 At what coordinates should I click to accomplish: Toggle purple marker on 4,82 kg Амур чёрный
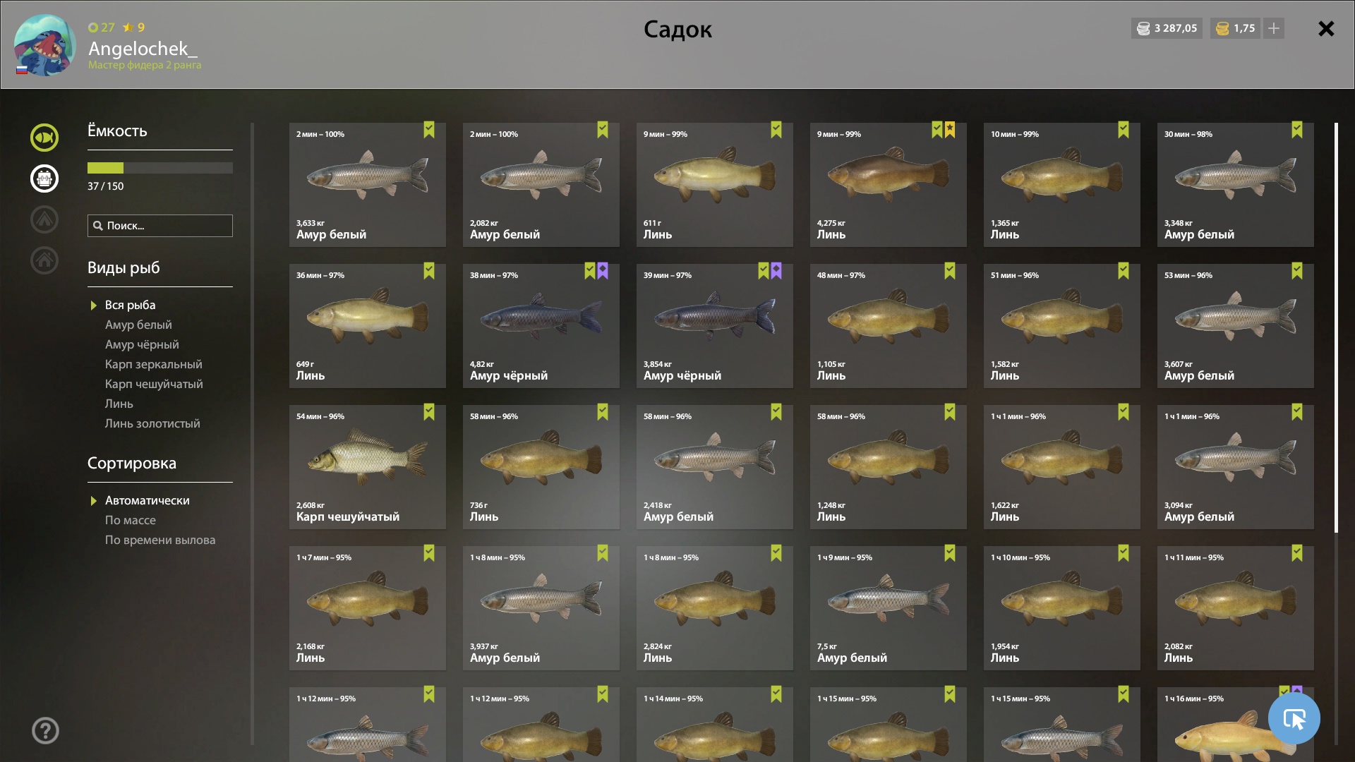coord(603,271)
